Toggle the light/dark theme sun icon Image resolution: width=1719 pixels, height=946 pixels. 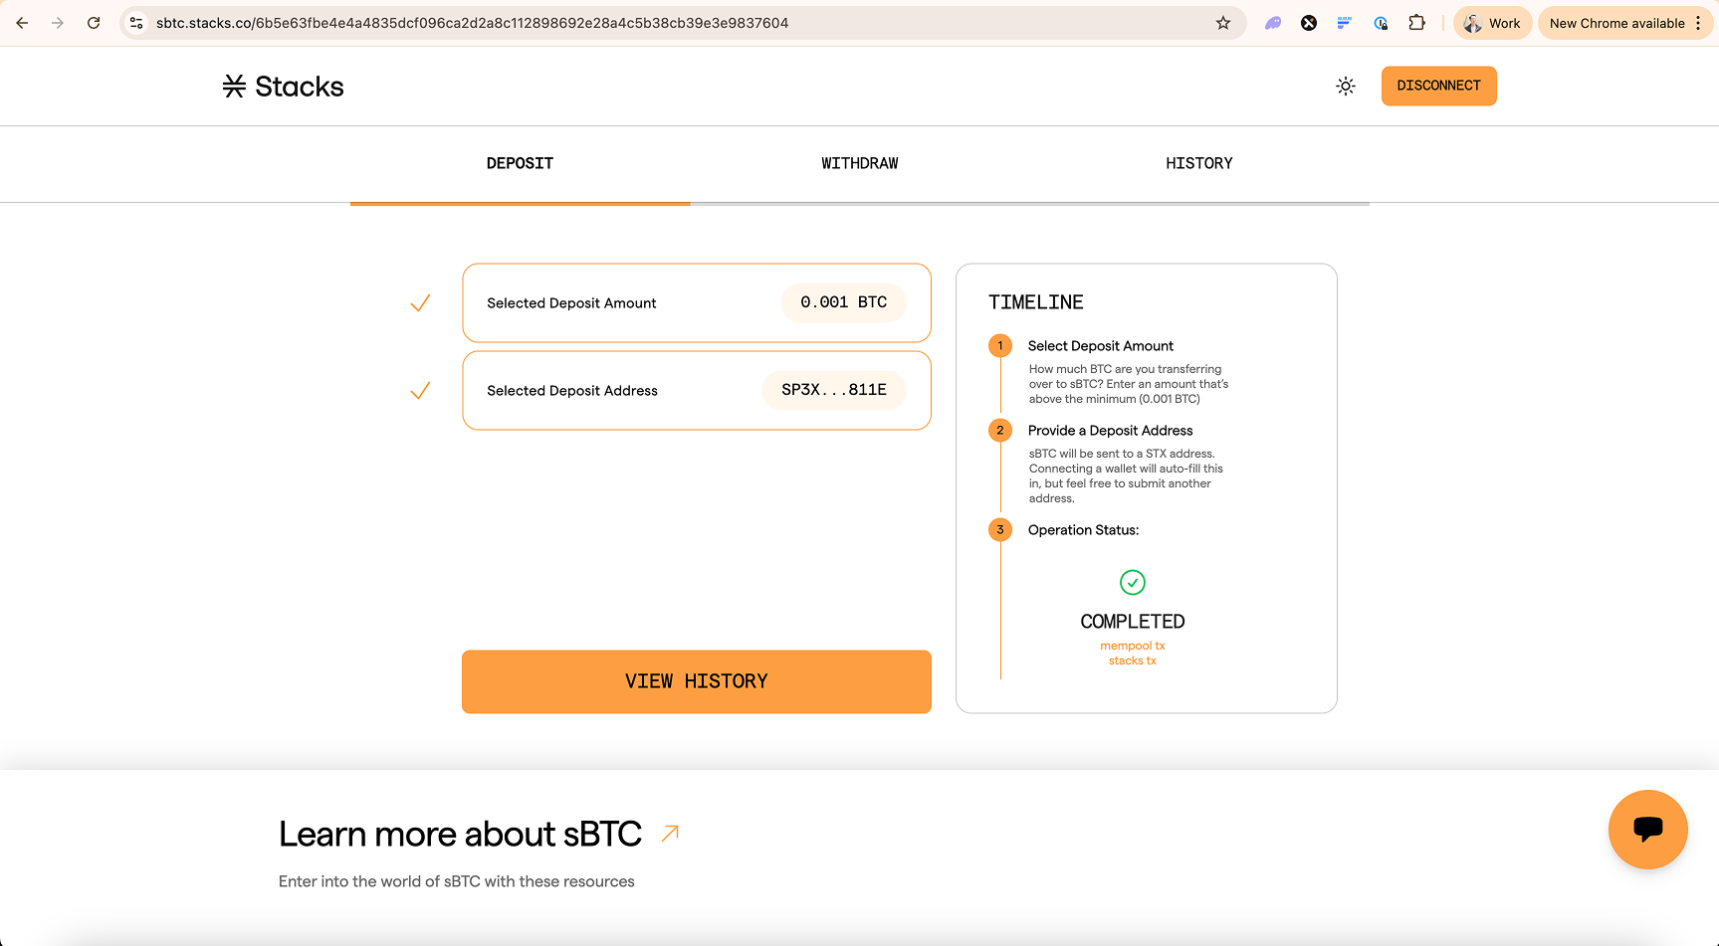1346,87
